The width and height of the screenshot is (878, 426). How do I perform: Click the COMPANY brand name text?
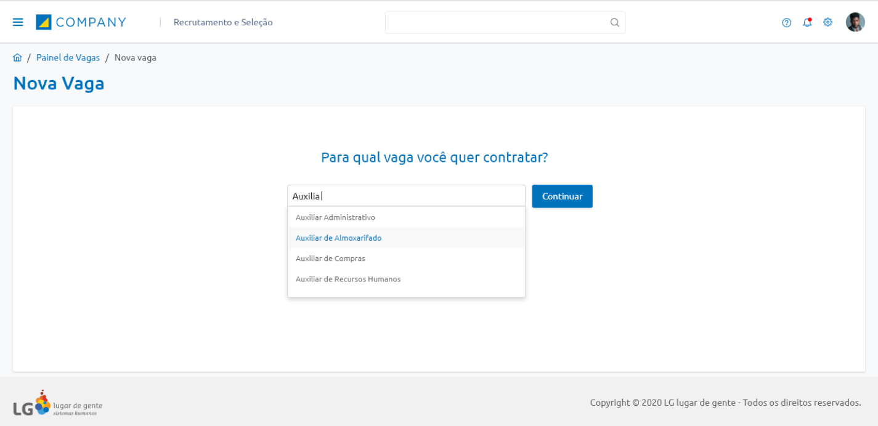point(91,22)
